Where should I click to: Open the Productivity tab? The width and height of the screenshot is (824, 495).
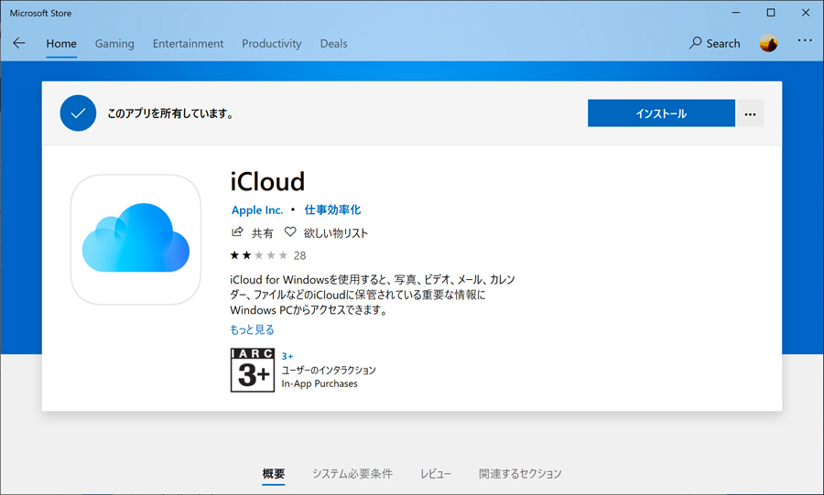point(271,43)
